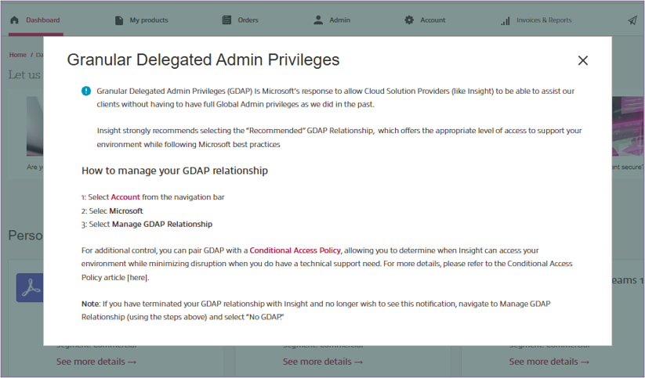
Task: Open the Orders menu item
Action: pyautogui.click(x=248, y=20)
